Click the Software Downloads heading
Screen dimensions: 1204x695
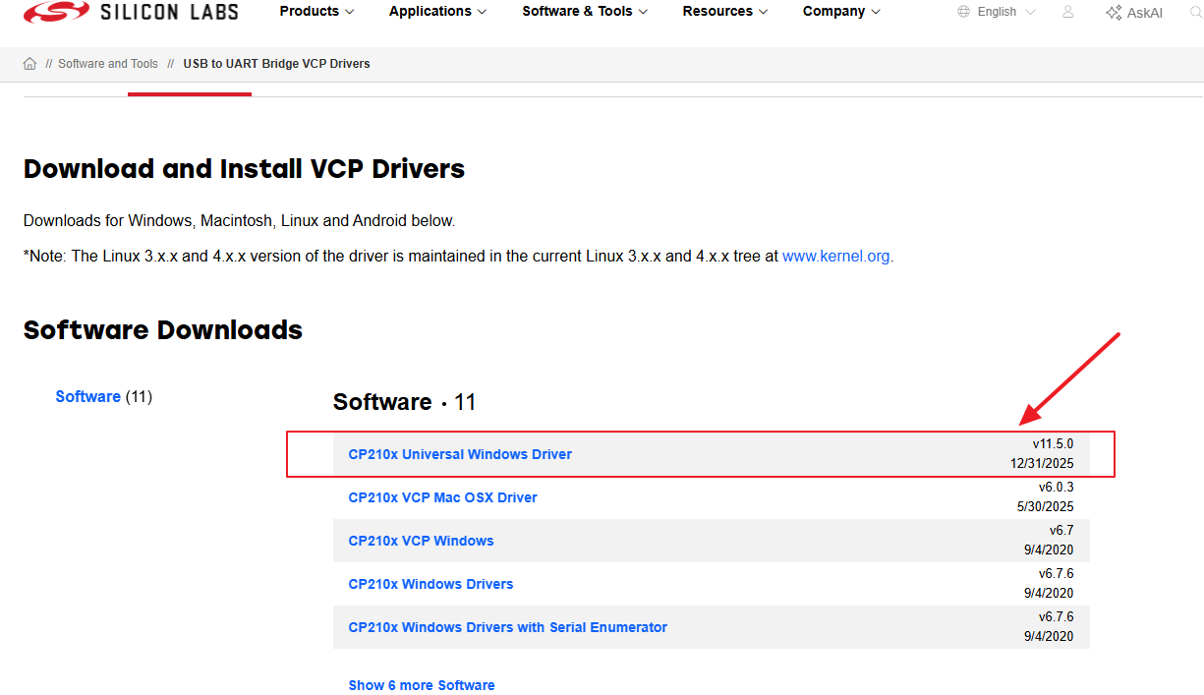point(163,329)
